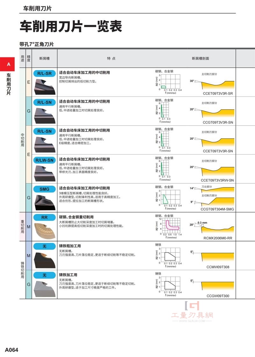Click the top header text '车削用刀片'
Screen dimensions: 255x357
click(x=37, y=8)
